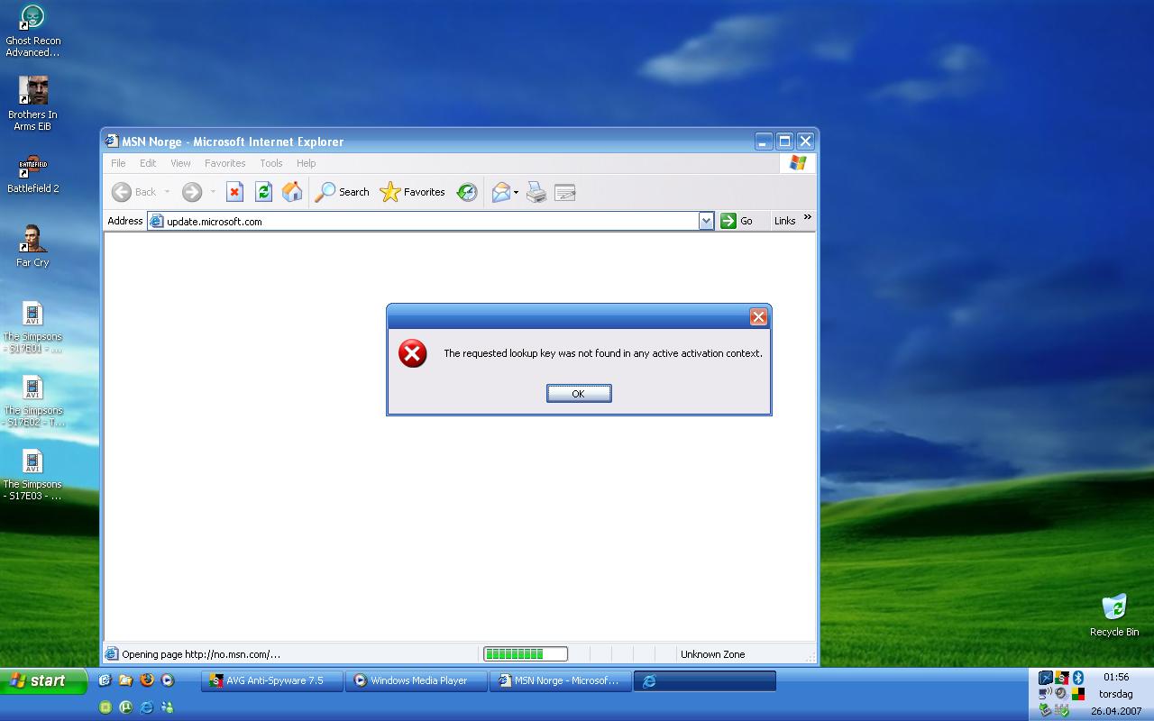1154x721 pixels.
Task: Click the Windows flag throbber logo
Action: [x=798, y=163]
